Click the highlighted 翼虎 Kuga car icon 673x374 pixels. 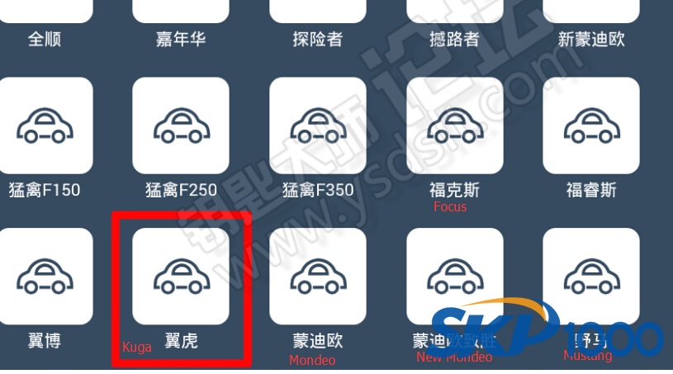(181, 277)
